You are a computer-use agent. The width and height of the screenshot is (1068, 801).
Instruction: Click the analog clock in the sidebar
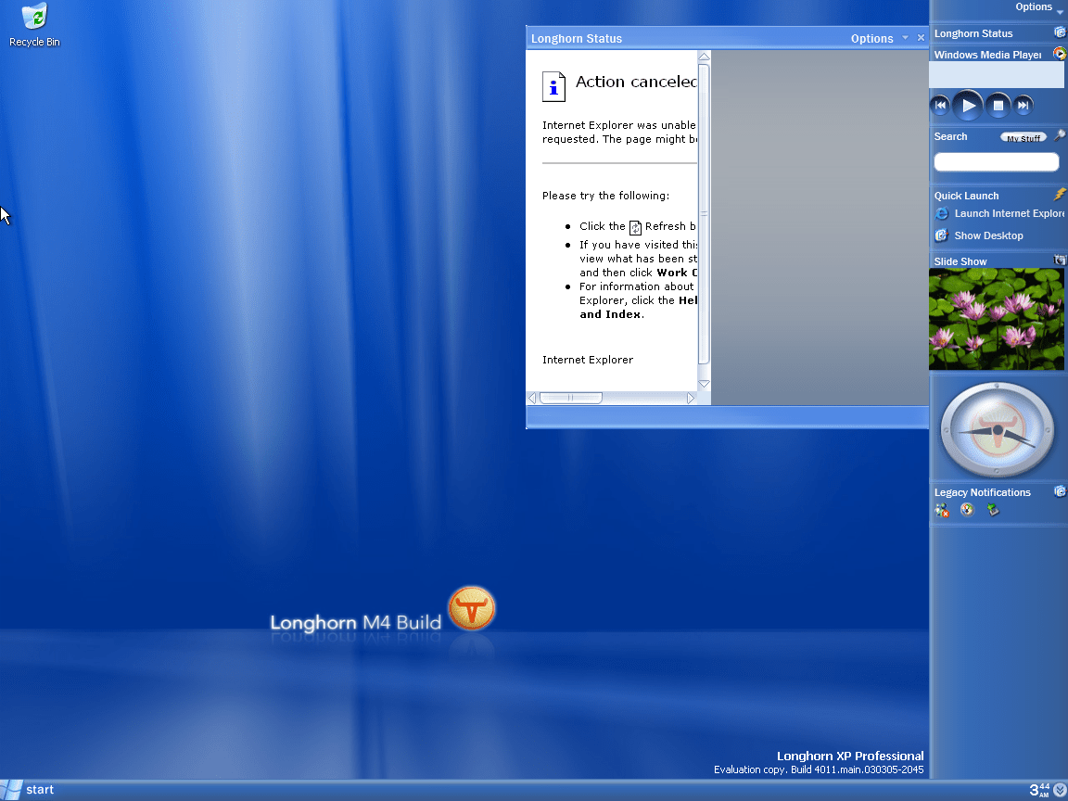pyautogui.click(x=998, y=430)
